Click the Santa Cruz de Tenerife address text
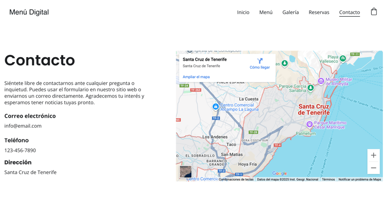Image resolution: width=389 pixels, height=205 pixels. pos(30,172)
